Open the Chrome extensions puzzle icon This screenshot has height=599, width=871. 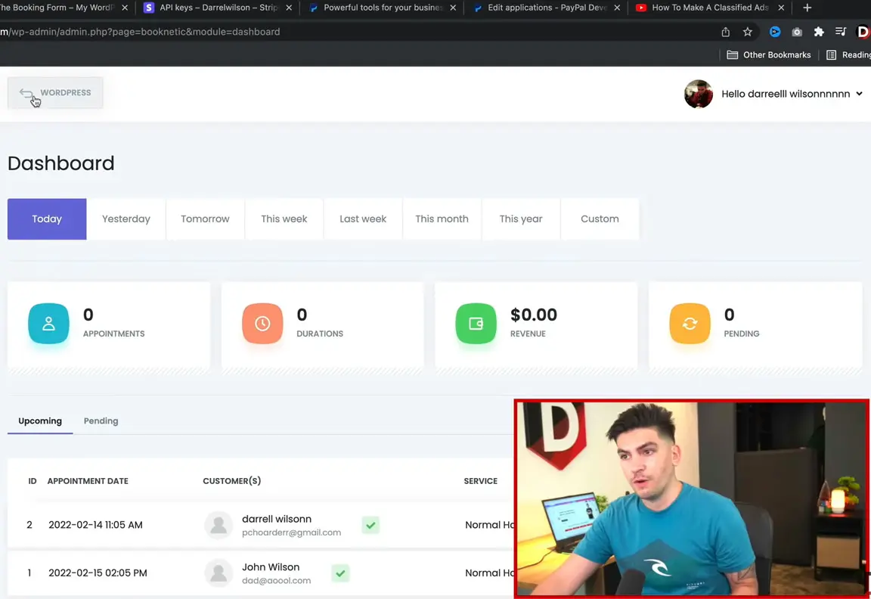[819, 32]
